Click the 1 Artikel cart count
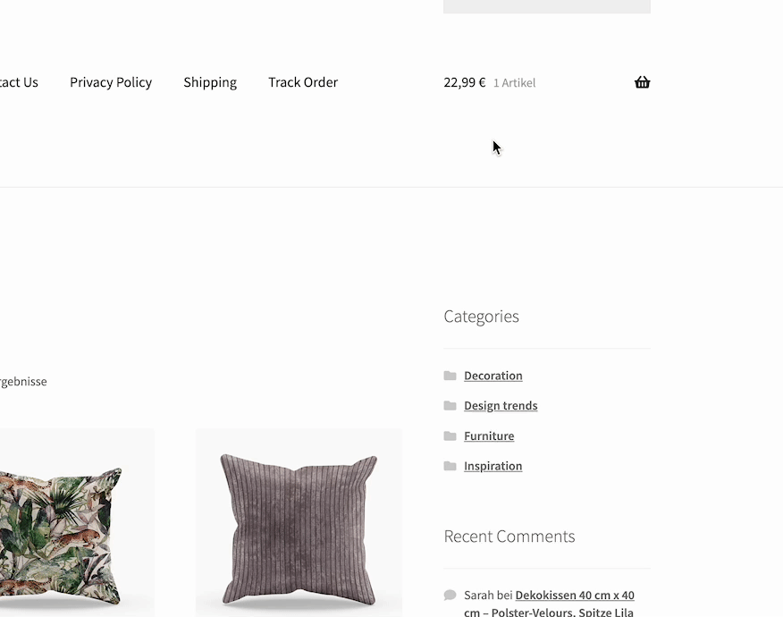This screenshot has width=783, height=617. [x=514, y=83]
